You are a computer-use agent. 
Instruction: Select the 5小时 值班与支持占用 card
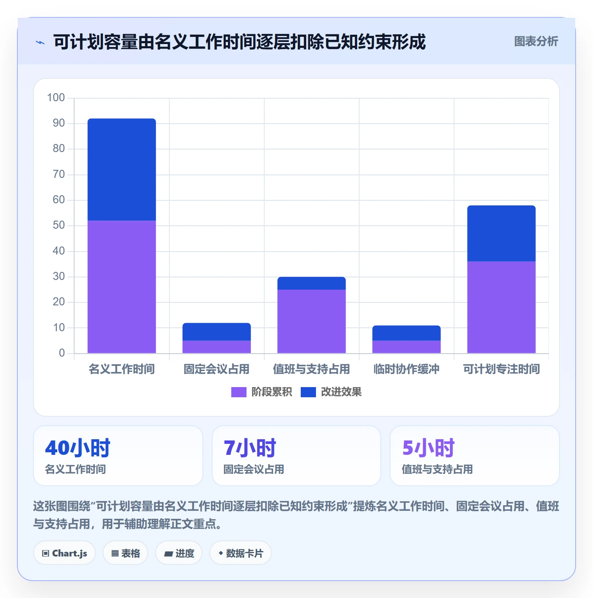[x=475, y=456]
